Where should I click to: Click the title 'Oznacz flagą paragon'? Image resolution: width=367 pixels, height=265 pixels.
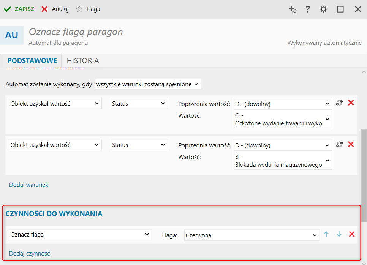(76, 32)
